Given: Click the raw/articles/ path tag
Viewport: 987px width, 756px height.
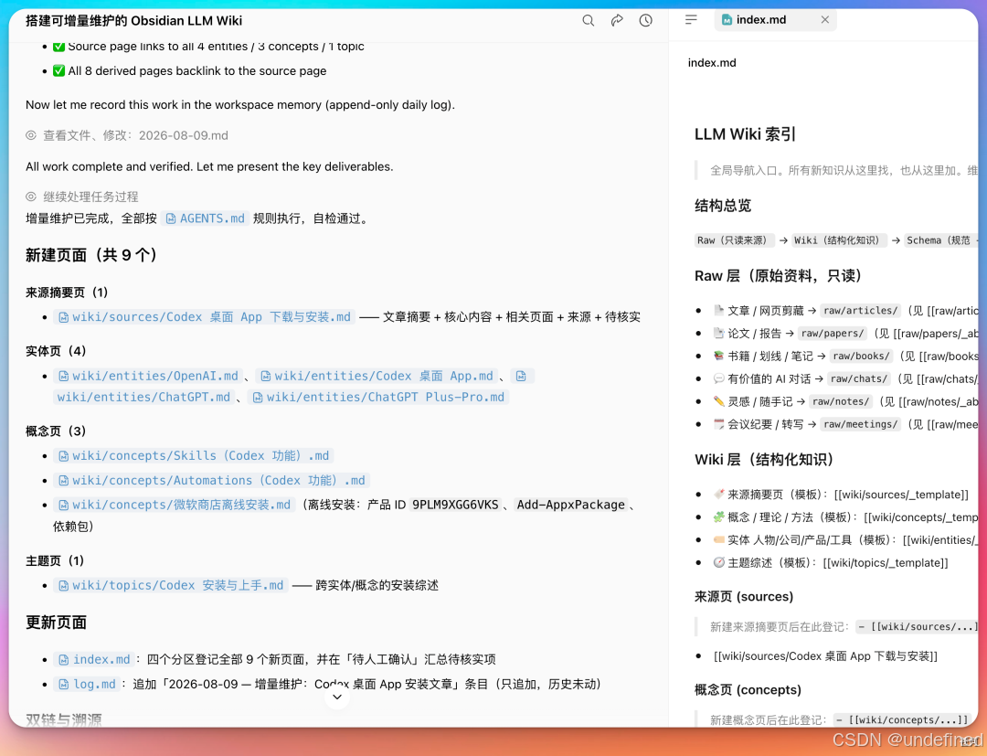Looking at the screenshot, I should 861,310.
